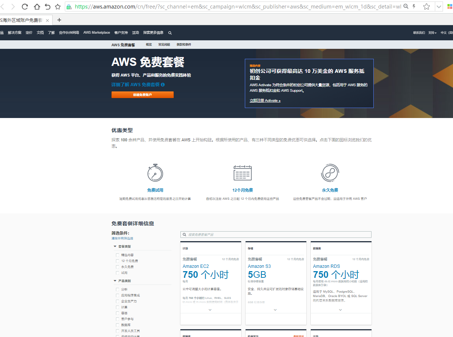
Task: Close the AWS free tier browser tab
Action: point(47,20)
